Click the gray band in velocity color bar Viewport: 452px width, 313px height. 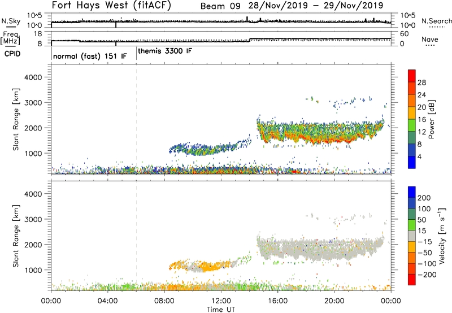pos(412,236)
